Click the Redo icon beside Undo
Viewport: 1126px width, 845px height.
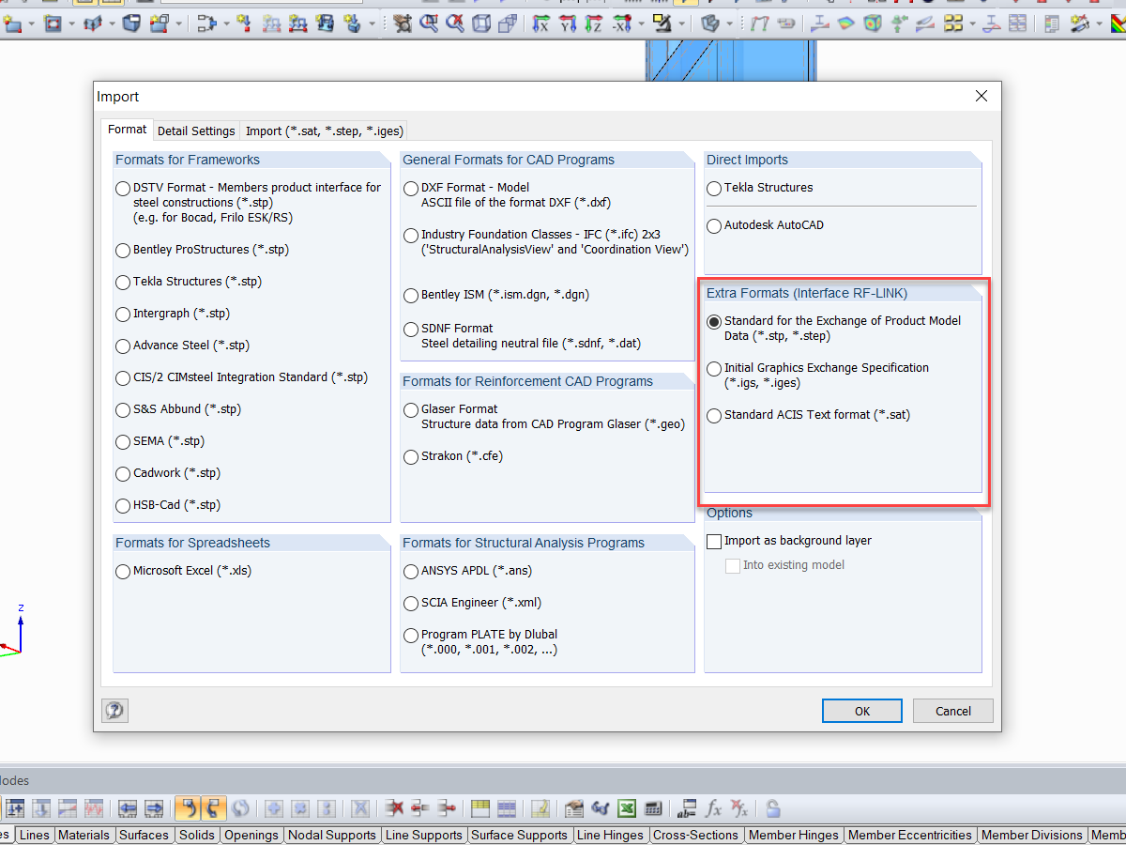coord(211,808)
